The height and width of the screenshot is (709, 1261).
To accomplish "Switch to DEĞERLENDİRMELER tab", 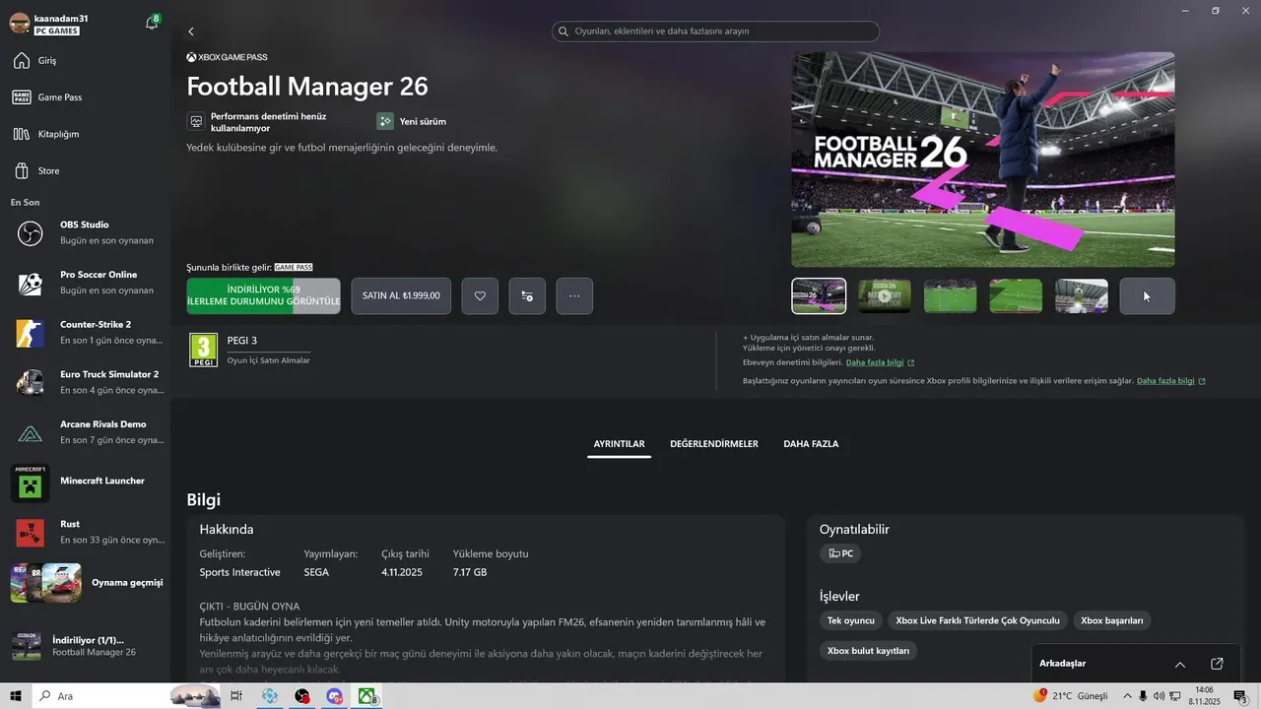I will coord(714,444).
